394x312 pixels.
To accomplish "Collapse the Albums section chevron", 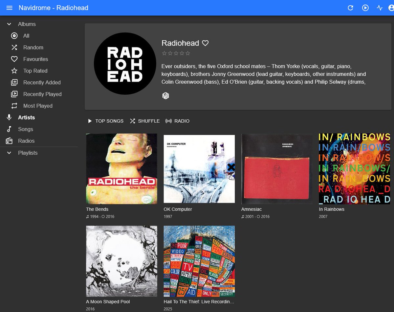I will point(9,24).
